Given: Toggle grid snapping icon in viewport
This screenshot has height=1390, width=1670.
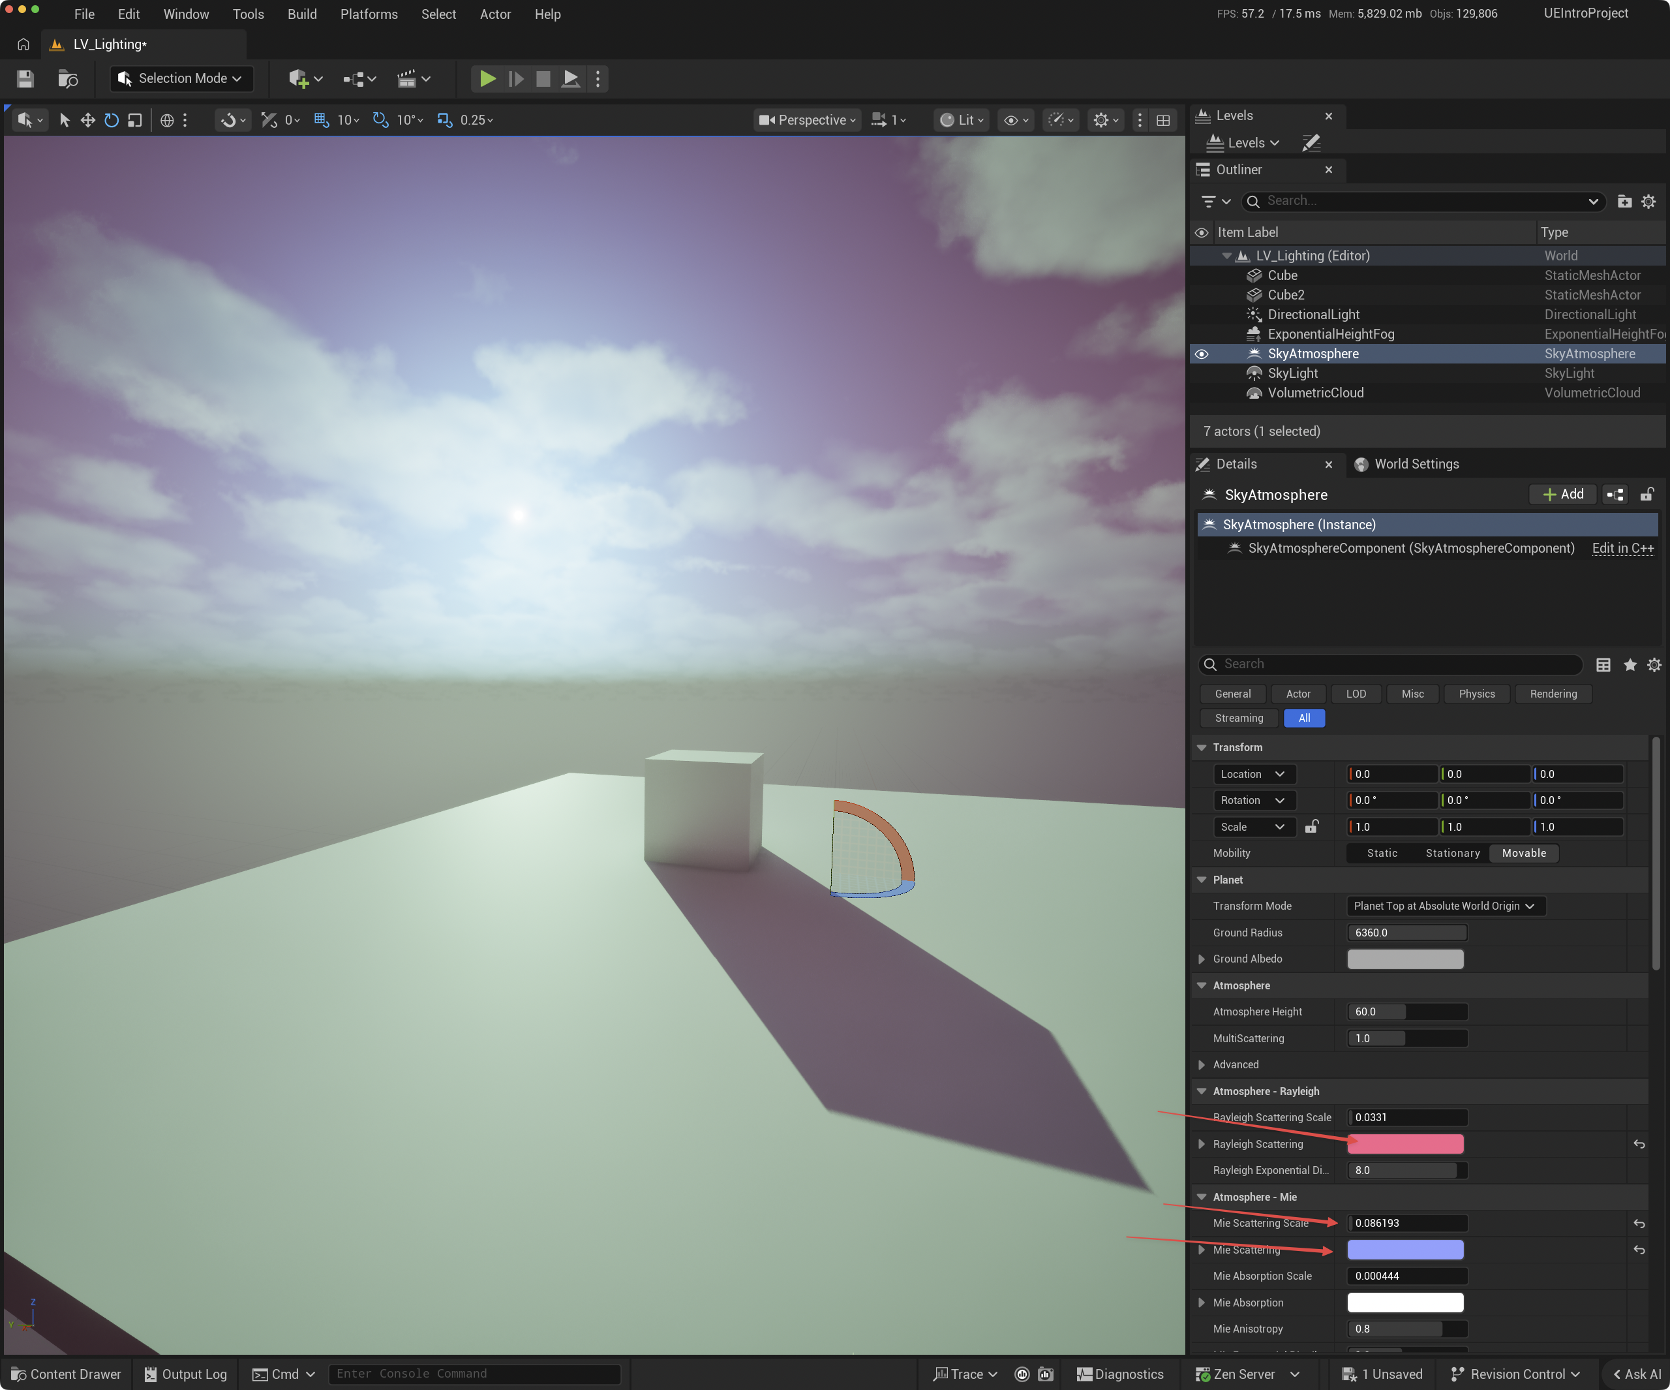Looking at the screenshot, I should click(321, 120).
